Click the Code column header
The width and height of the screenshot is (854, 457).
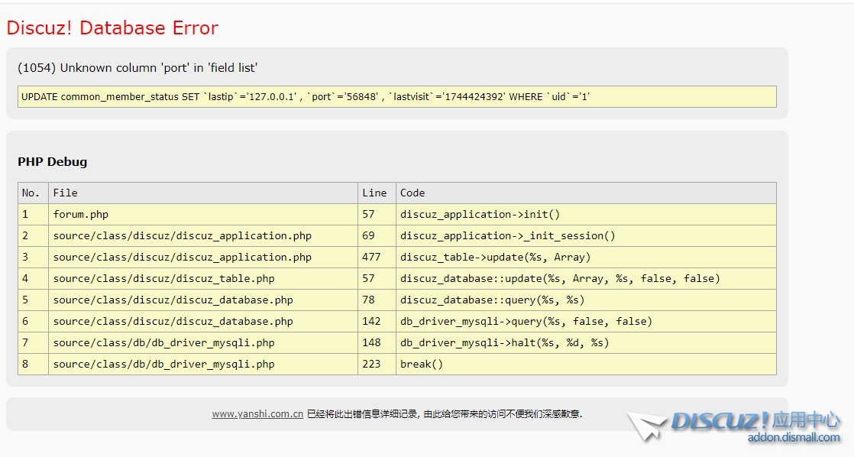tap(412, 193)
